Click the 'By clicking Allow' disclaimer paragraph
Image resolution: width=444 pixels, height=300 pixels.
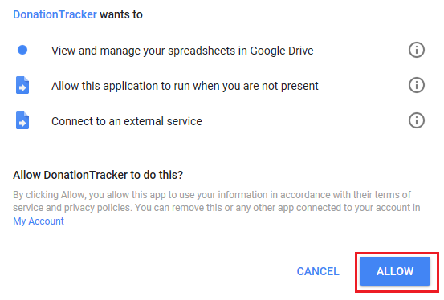[217, 208]
